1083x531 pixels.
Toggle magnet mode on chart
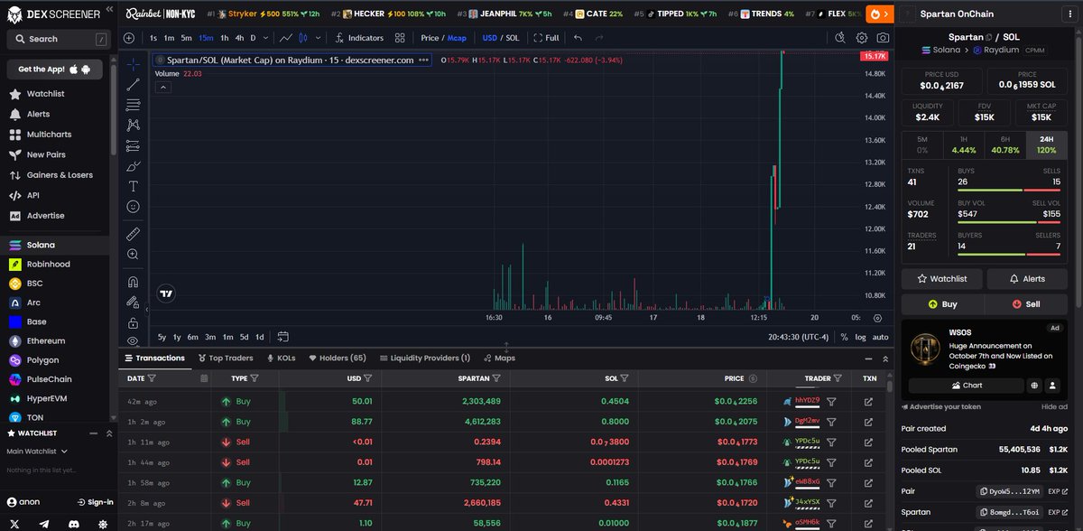(x=133, y=281)
